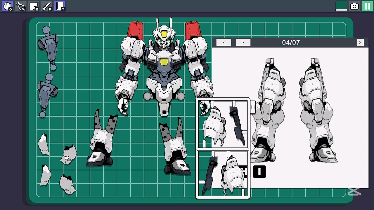The height and width of the screenshot is (210, 374).
Task: Grab the right assembled lower leg
Action: 175,146
